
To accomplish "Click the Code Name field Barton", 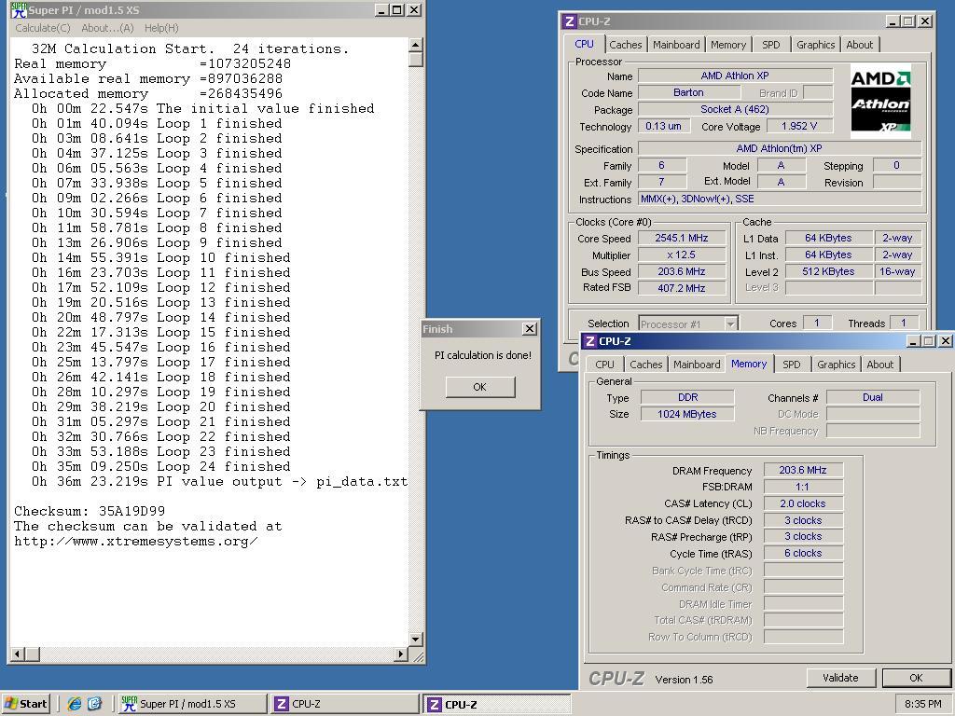I will (689, 92).
